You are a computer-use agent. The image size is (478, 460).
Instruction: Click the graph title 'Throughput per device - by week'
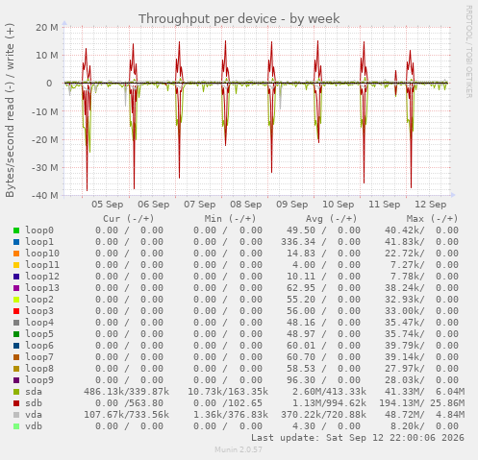[x=239, y=19]
